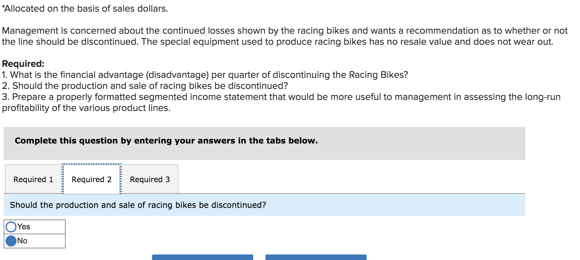Choose the No radio button
580x260 pixels.
(11, 241)
